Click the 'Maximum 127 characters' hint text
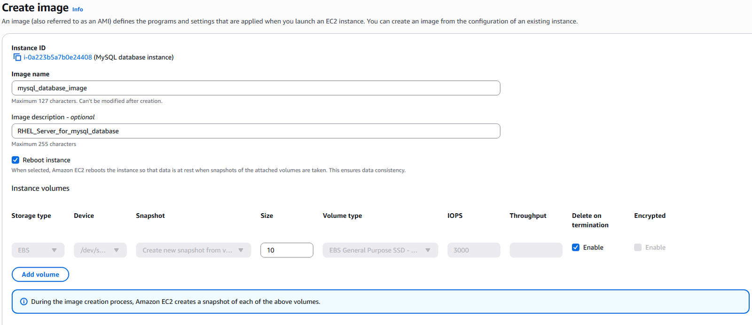Viewport: 752px width, 325px height. click(x=87, y=101)
